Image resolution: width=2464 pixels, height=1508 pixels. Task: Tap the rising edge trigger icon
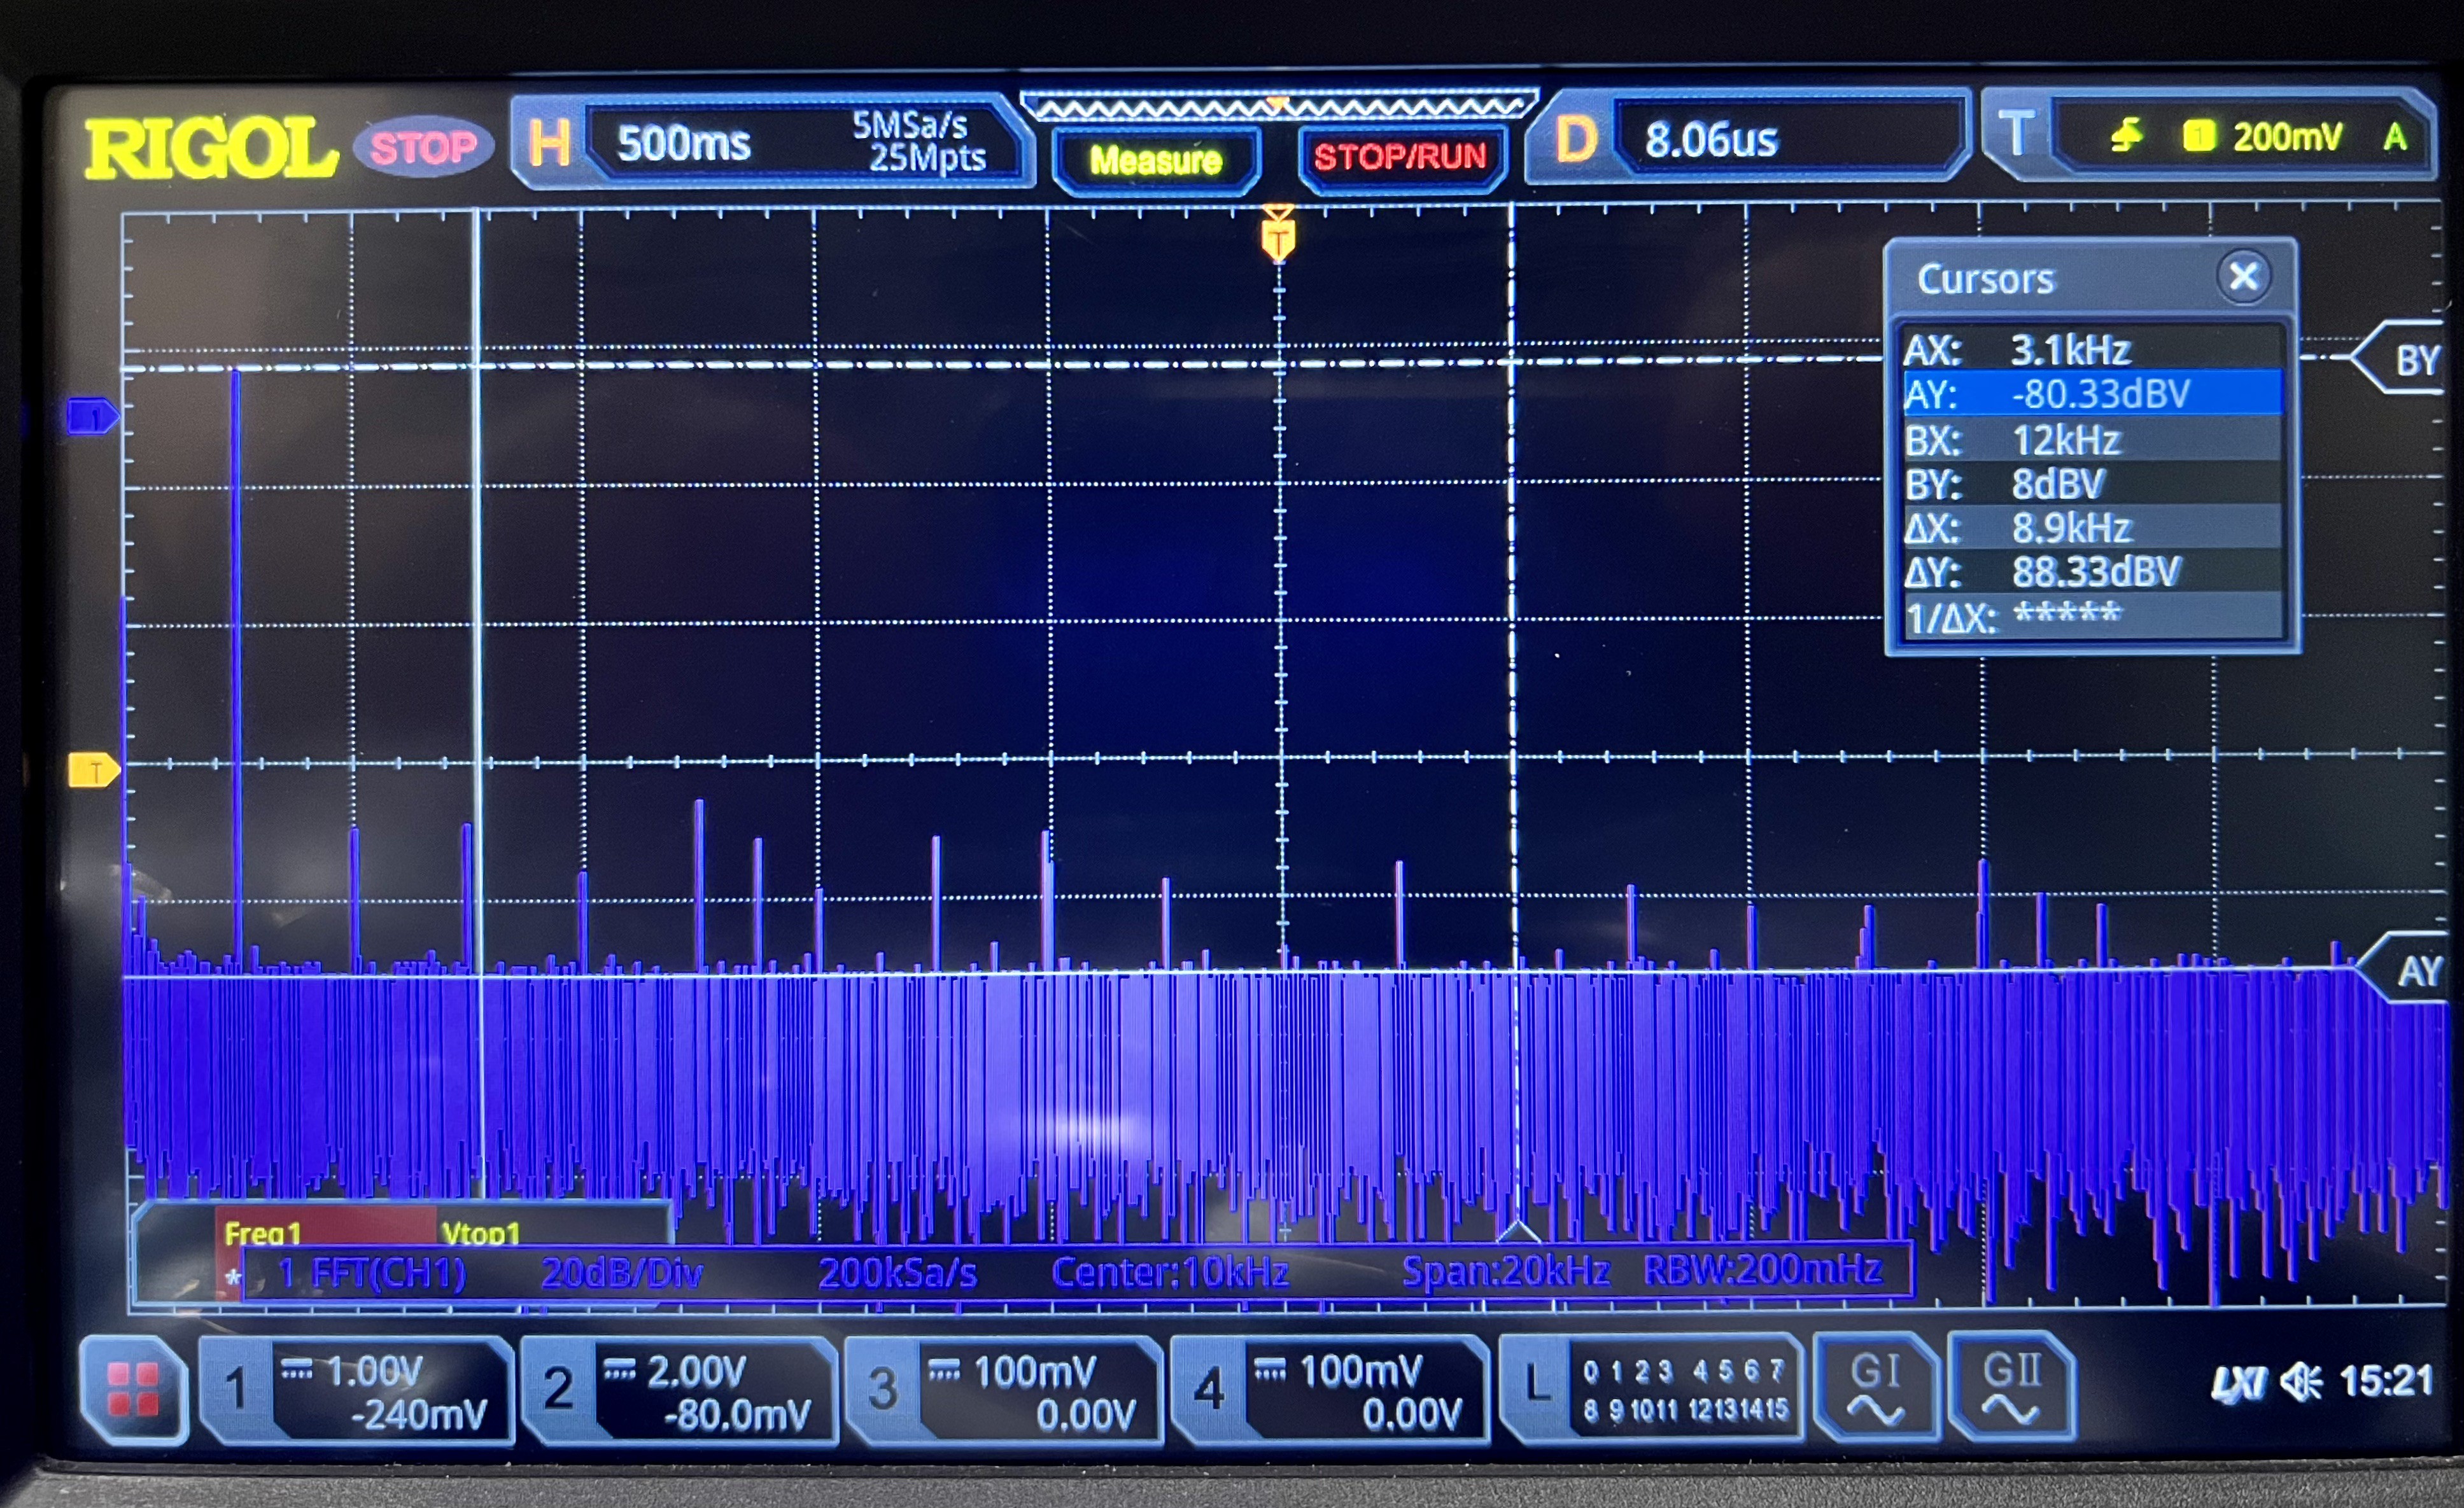pos(2126,134)
